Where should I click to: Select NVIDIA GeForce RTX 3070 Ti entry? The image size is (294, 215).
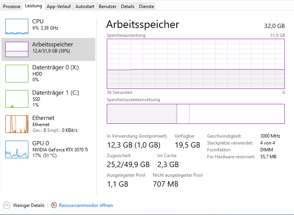(60, 150)
